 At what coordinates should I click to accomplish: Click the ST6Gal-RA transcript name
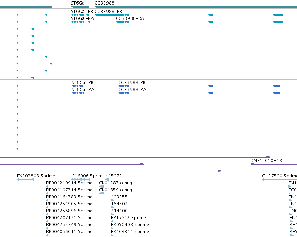pos(82,18)
